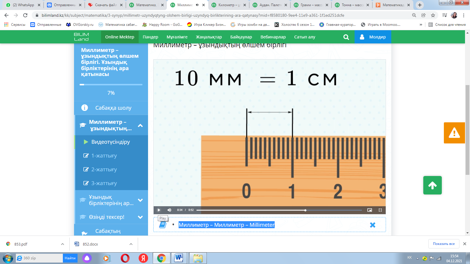
Task: Open download options for 853.pdf
Action: point(63,244)
